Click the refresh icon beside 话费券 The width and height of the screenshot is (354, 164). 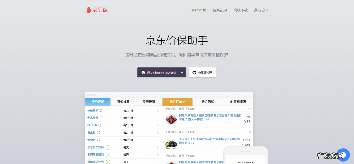[99, 140]
